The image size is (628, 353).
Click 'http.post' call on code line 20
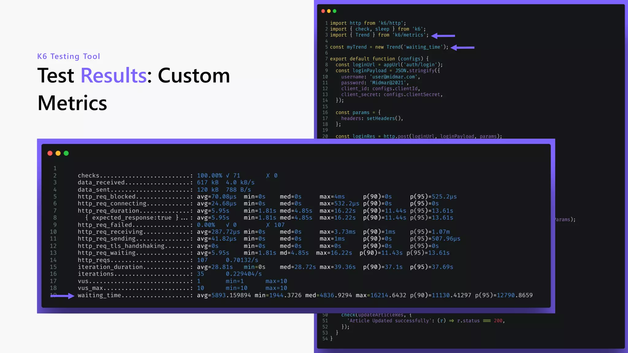click(x=396, y=136)
